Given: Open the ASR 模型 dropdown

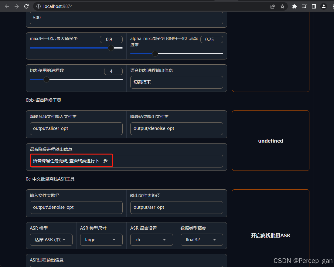Looking at the screenshot, I should pos(51,240).
